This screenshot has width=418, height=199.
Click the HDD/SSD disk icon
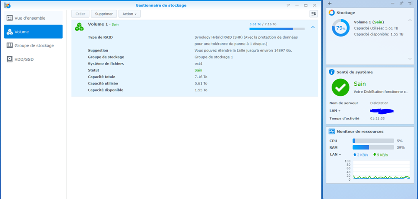pyautogui.click(x=10, y=59)
